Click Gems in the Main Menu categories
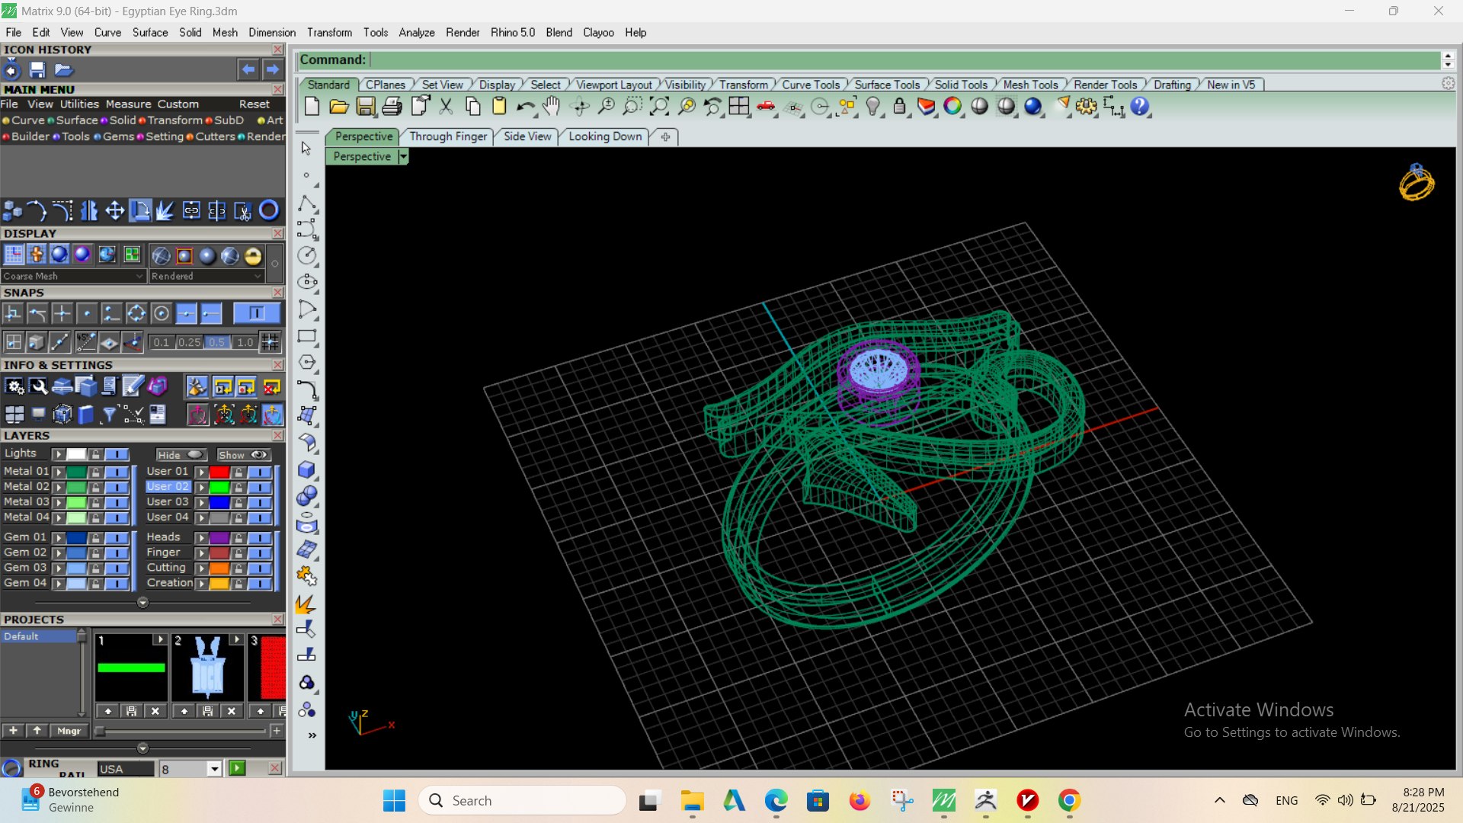This screenshot has height=823, width=1463. coord(118,136)
